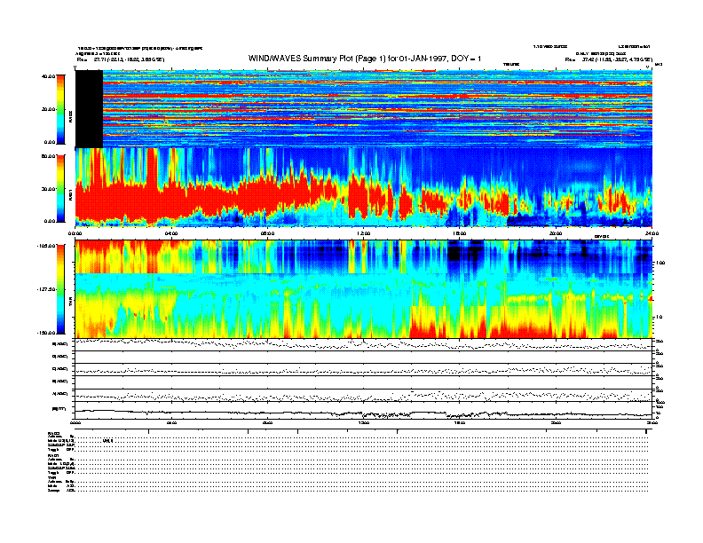Click the 40.00 label on top color scale
The height and width of the screenshot is (543, 703).
tap(49, 76)
